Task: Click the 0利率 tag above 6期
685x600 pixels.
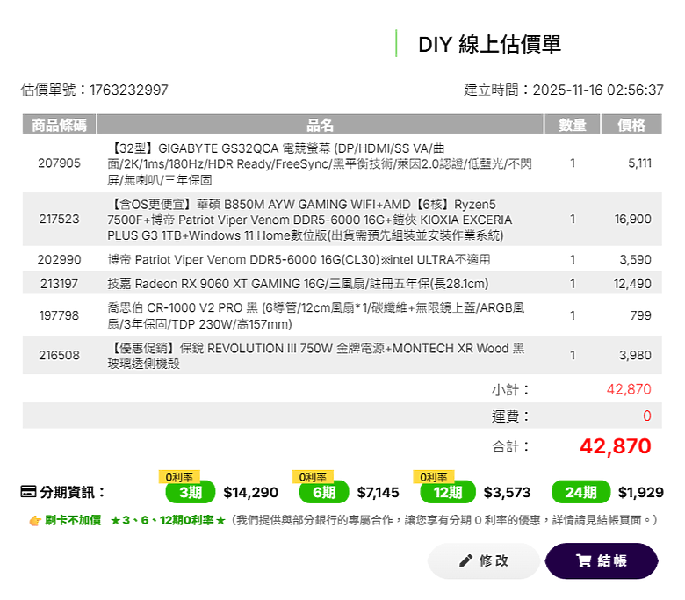Action: (313, 477)
